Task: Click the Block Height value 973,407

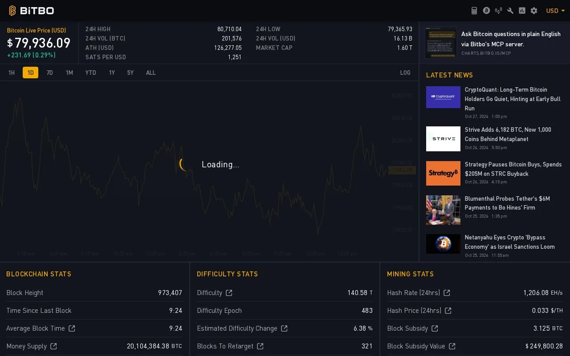Action: point(170,293)
